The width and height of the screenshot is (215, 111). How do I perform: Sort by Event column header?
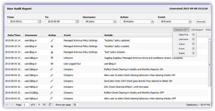pyautogui.click(x=83, y=35)
